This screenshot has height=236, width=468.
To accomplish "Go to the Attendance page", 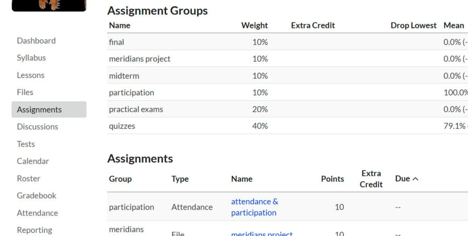I will pos(37,213).
